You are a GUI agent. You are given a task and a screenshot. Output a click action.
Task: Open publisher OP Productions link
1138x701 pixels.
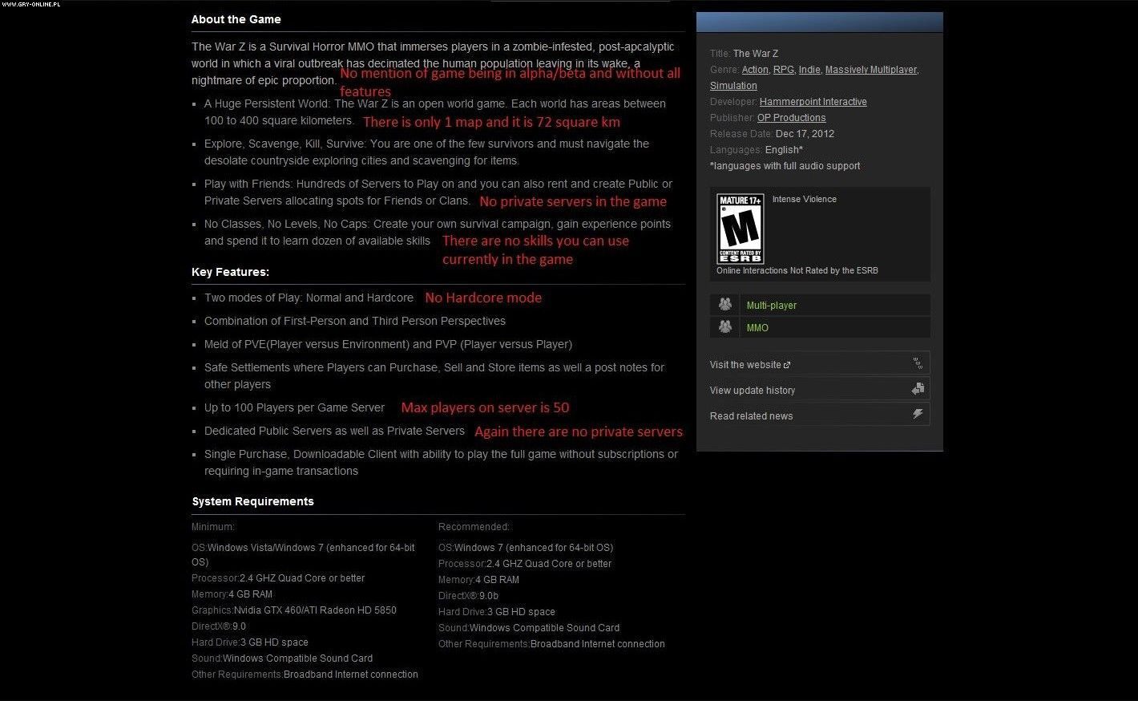click(x=791, y=118)
